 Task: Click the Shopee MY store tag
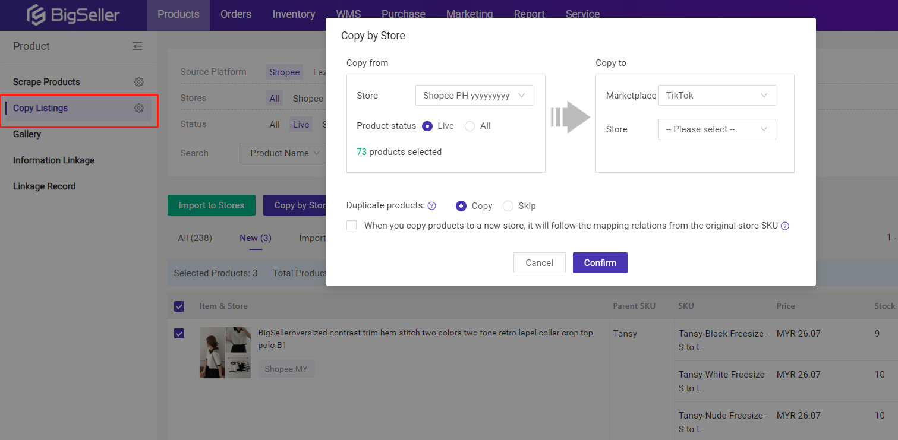click(285, 369)
